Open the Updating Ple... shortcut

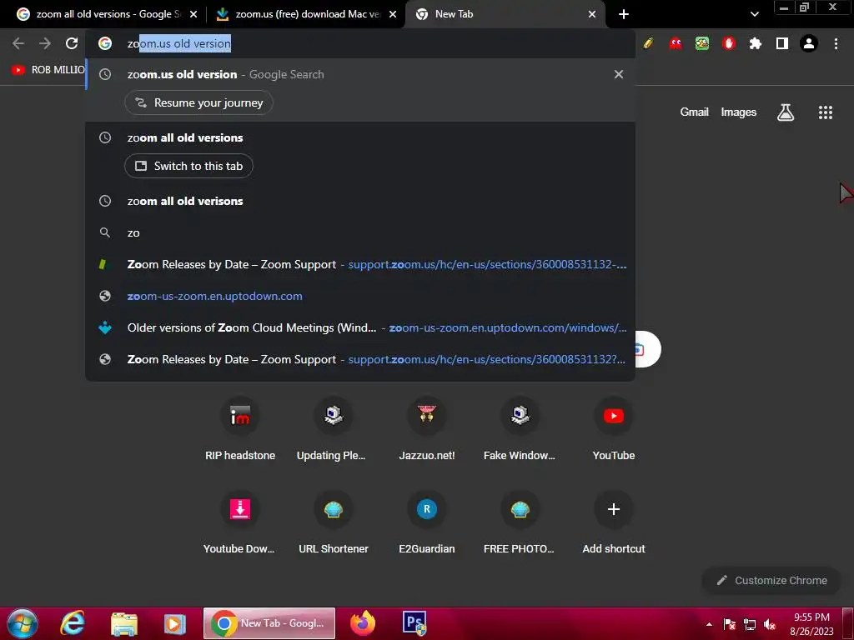tap(334, 430)
